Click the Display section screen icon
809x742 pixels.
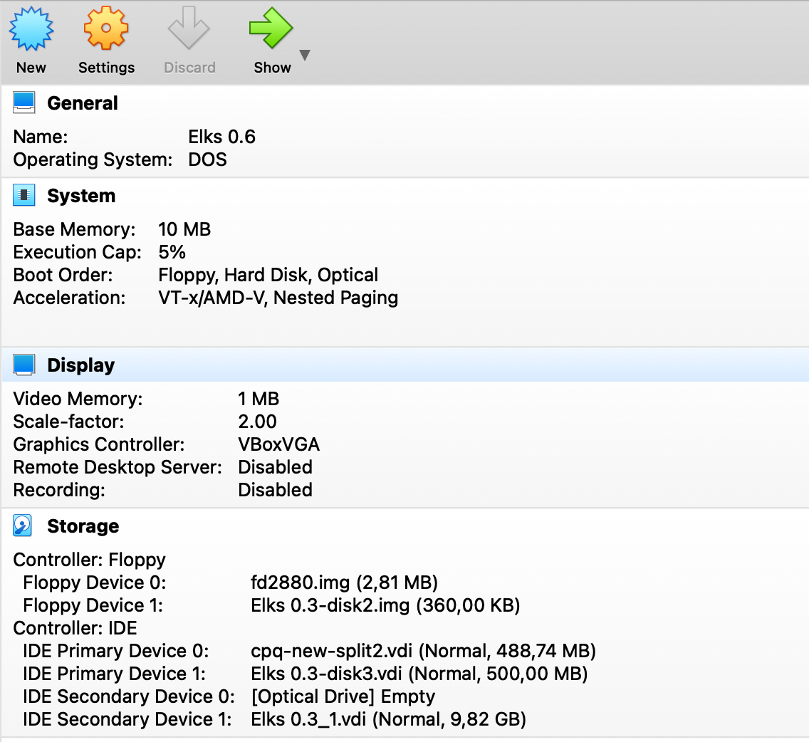24,365
